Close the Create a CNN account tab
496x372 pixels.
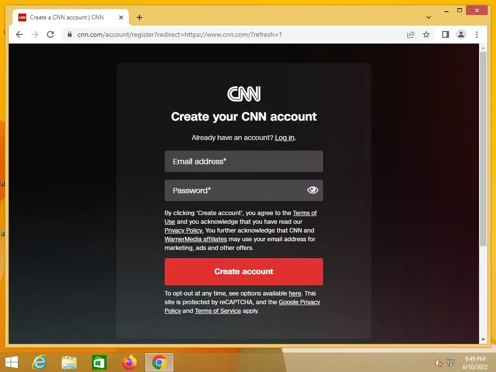coord(121,17)
